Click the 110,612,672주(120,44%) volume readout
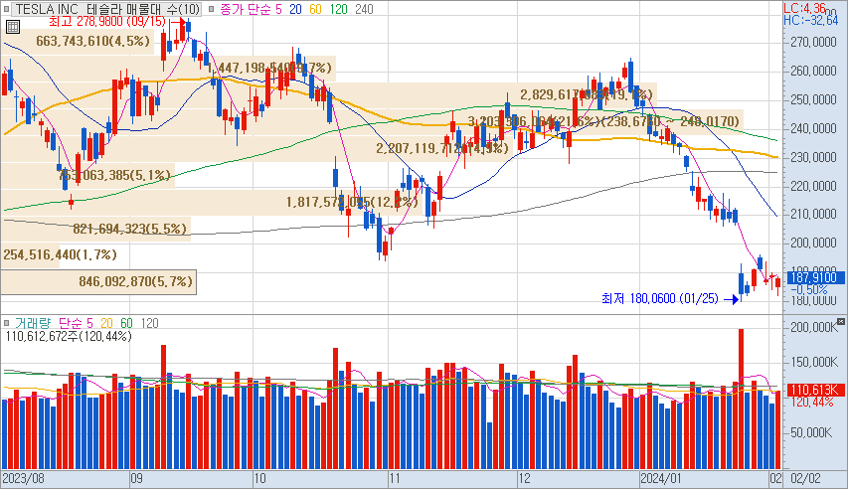The width and height of the screenshot is (848, 489). (69, 337)
